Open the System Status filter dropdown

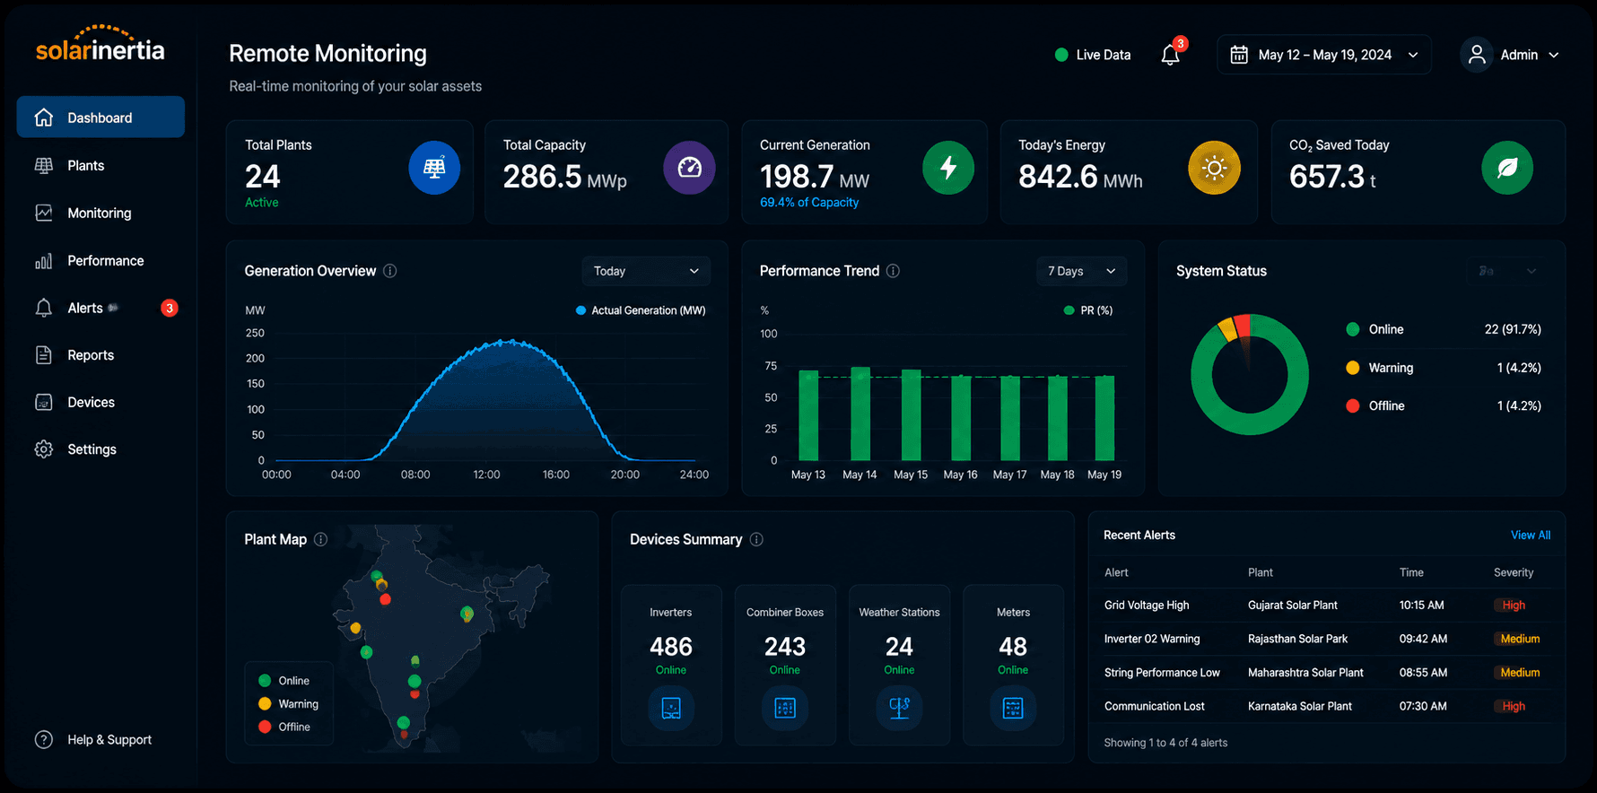pyautogui.click(x=1508, y=271)
